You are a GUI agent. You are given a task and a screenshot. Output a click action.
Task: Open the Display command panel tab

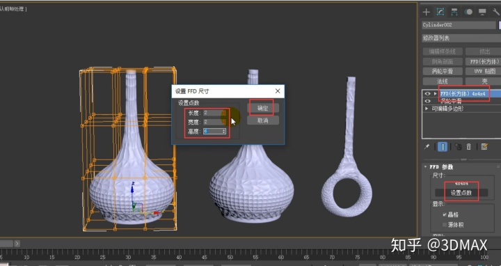pyautogui.click(x=482, y=12)
